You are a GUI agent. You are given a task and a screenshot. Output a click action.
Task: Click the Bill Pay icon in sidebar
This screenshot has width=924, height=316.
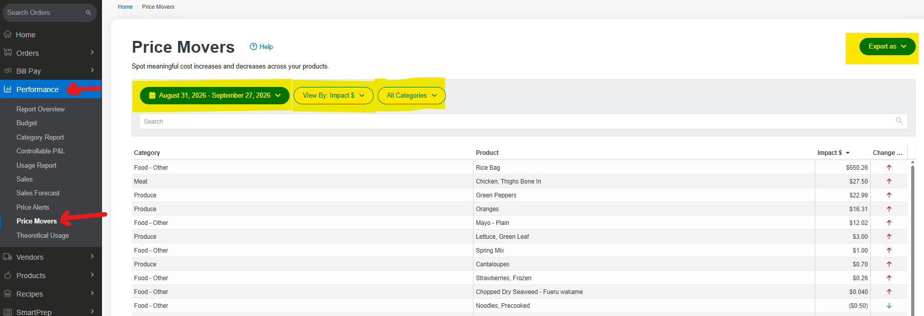tap(8, 71)
